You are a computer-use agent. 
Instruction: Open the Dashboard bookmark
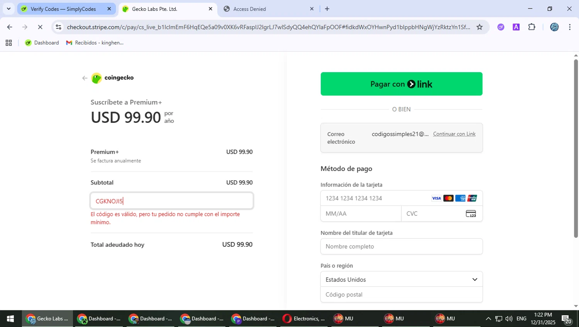coord(42,43)
